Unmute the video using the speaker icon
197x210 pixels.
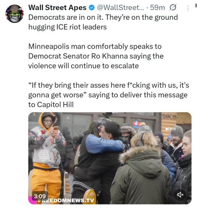180,194
